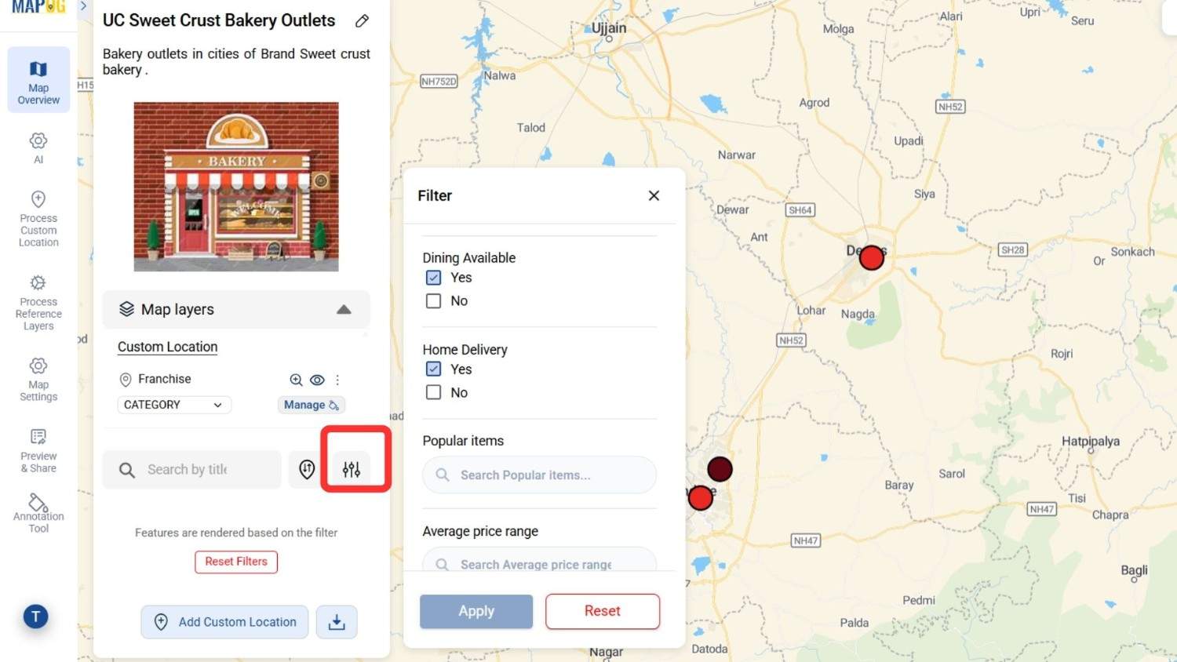Check Home Delivery No checkbox
This screenshot has width=1177, height=662.
tap(433, 392)
